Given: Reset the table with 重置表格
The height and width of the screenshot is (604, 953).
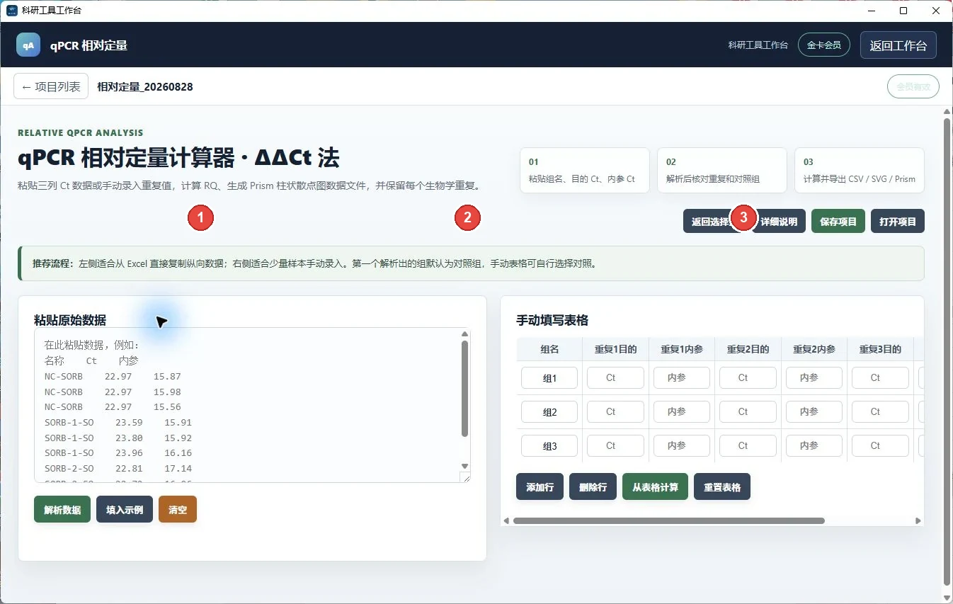Looking at the screenshot, I should pos(722,486).
